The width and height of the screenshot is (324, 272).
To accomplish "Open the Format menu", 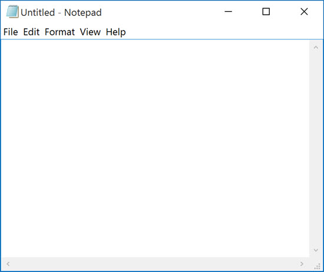I will point(59,32).
